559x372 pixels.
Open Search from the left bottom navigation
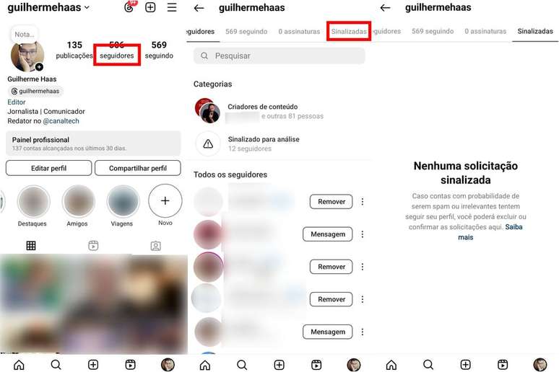(x=56, y=365)
